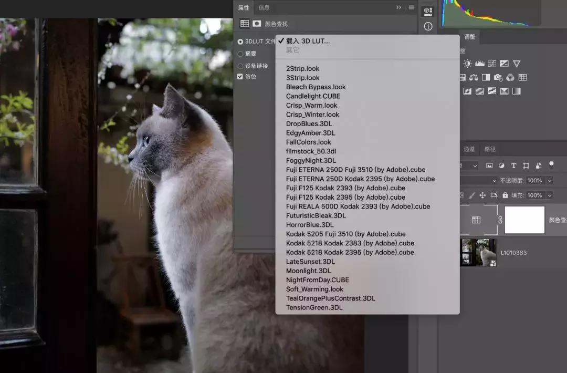This screenshot has height=373, width=567.
Task: Select the 摘要 radio option
Action: pyautogui.click(x=240, y=54)
